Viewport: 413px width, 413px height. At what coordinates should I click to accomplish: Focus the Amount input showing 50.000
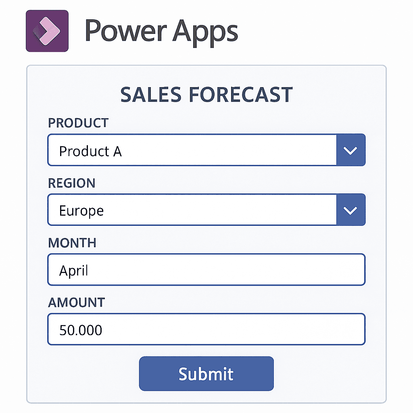click(206, 330)
